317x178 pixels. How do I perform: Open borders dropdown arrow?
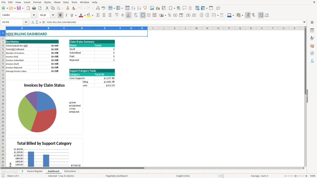(217, 15)
